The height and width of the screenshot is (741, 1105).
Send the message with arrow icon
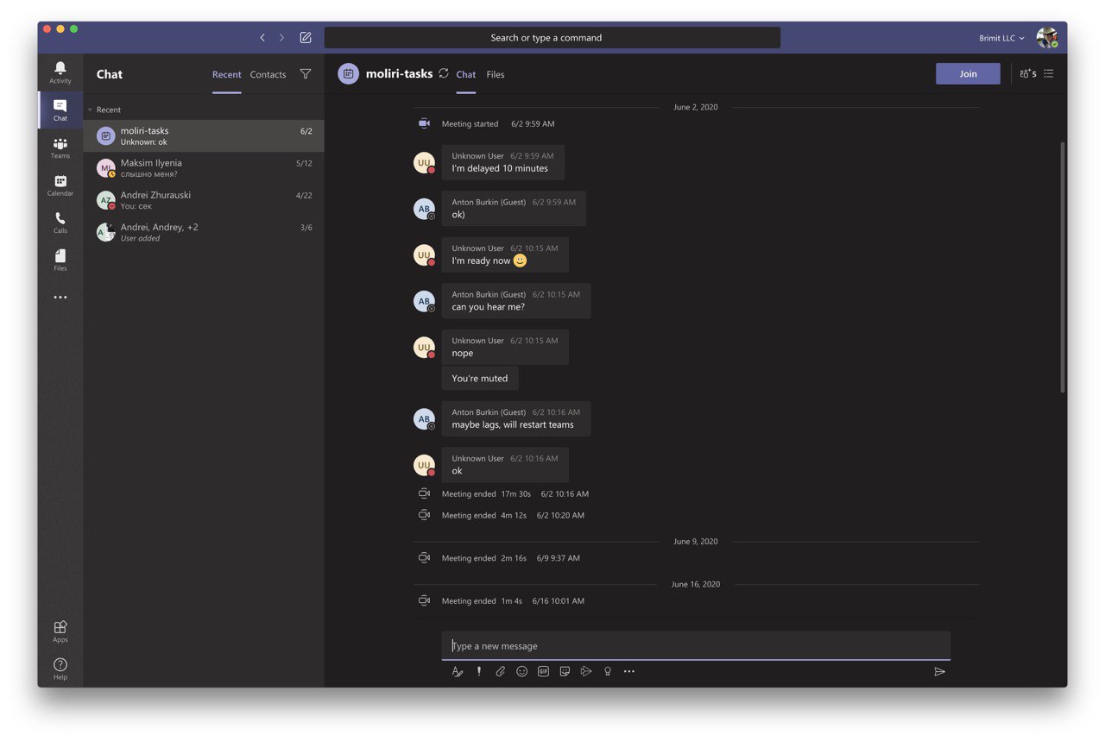click(x=939, y=671)
